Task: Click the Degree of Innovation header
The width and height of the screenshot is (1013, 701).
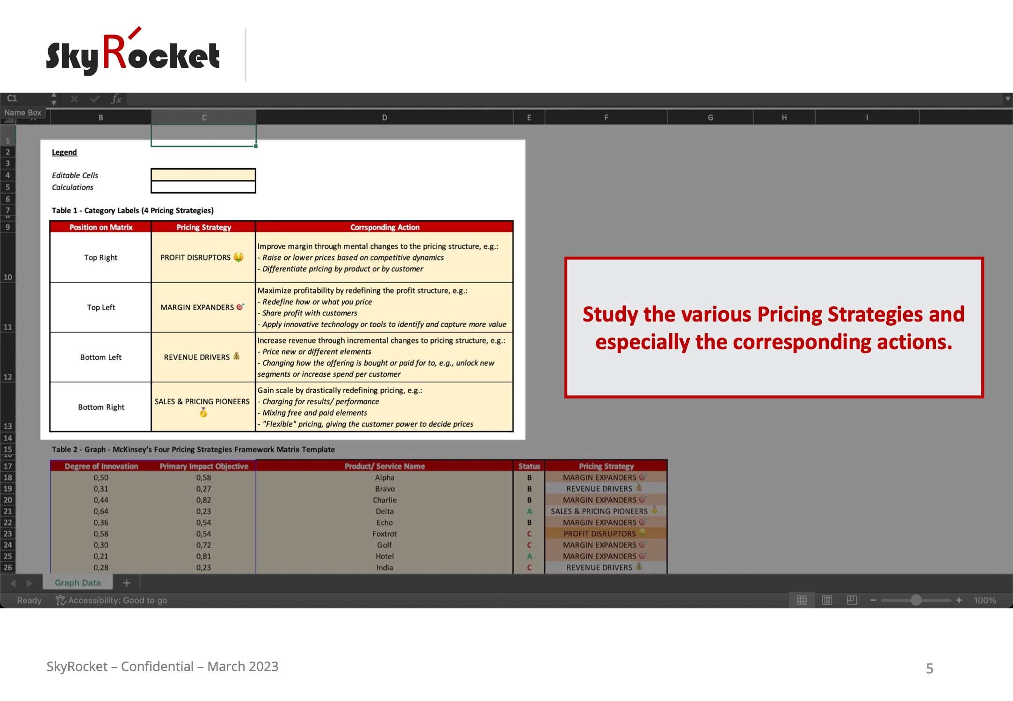Action: click(x=101, y=466)
